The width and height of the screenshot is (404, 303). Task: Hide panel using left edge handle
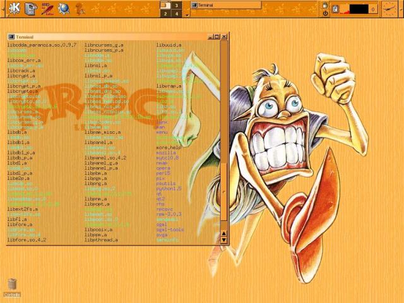[3, 9]
